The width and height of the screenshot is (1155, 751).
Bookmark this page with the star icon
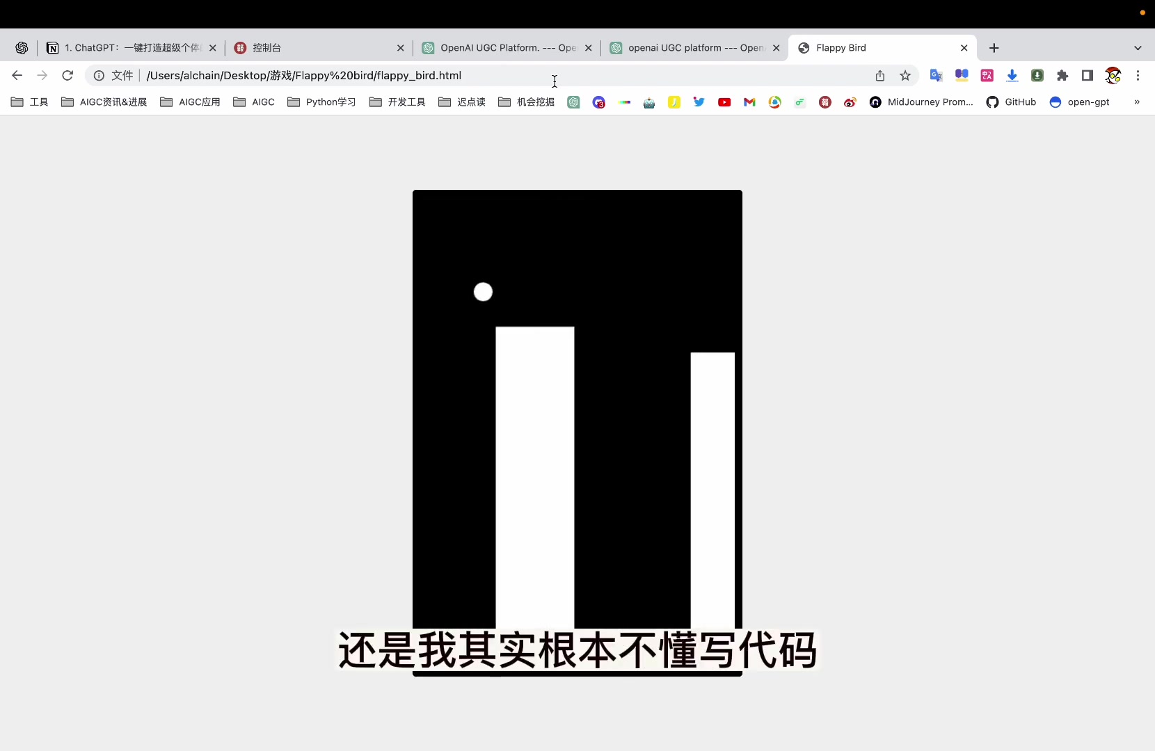(x=905, y=75)
